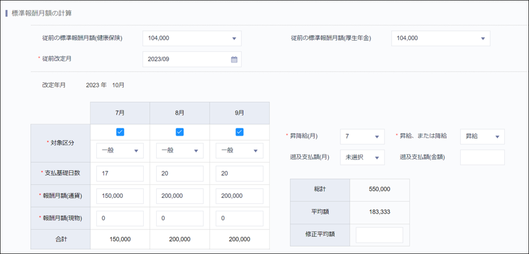This screenshot has height=254, width=529.
Task: Open the 9月 一般 category dropdown
Action: (x=239, y=151)
